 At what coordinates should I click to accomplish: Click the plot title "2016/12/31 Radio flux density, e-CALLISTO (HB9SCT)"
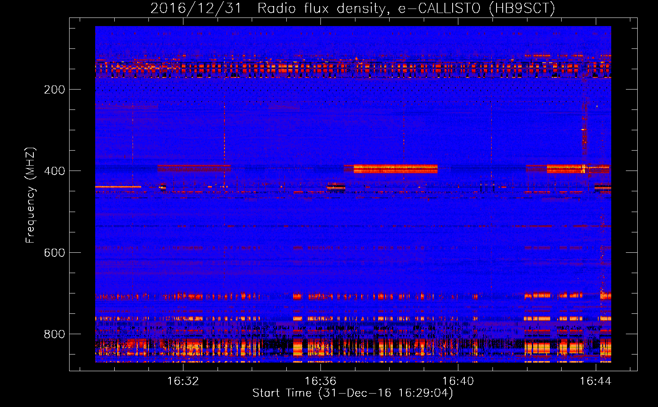pos(353,8)
